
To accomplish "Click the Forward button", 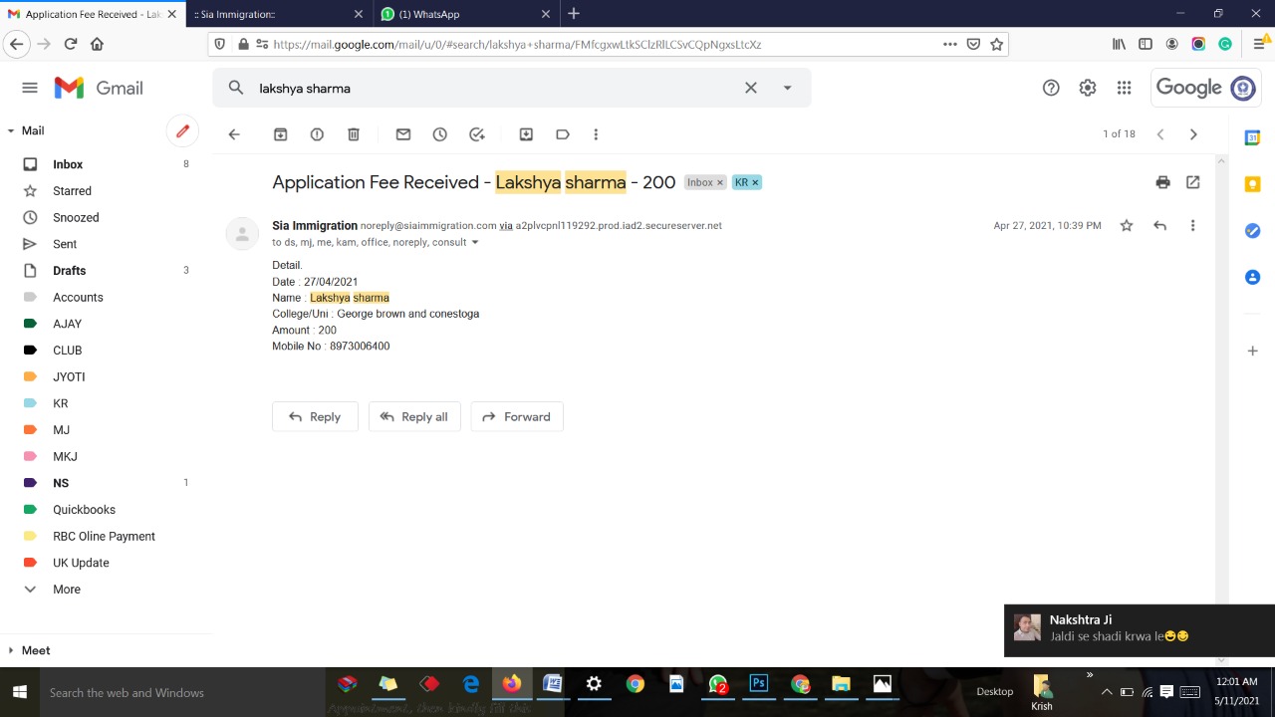I will [x=517, y=416].
